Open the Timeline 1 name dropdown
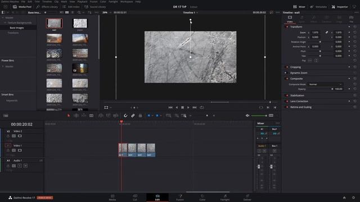 point(190,12)
